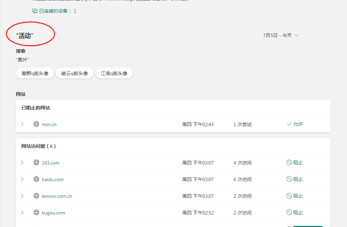Screen dimensions: 347x227
Task: Expand the msn.cn blocked site row
Action: click(22, 124)
